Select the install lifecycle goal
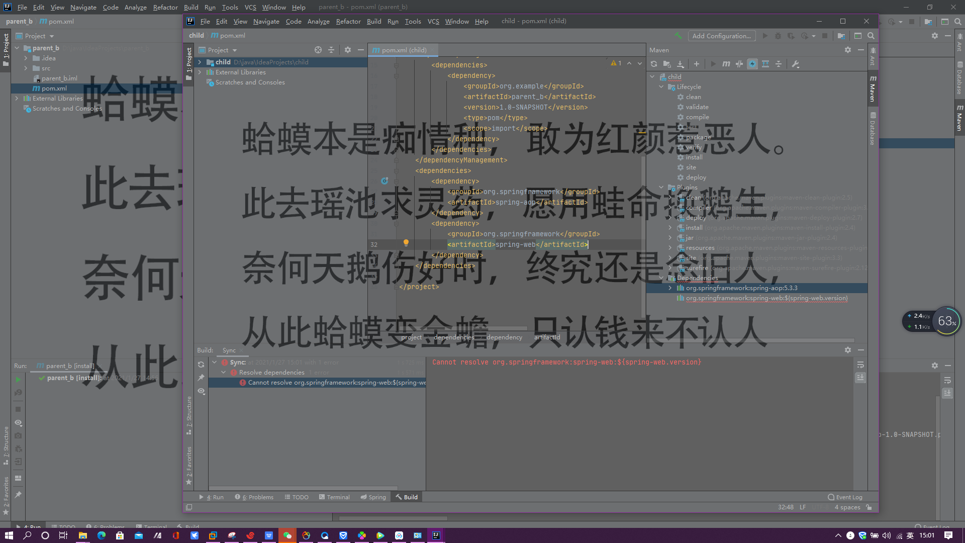The height and width of the screenshot is (543, 965). [x=694, y=157]
